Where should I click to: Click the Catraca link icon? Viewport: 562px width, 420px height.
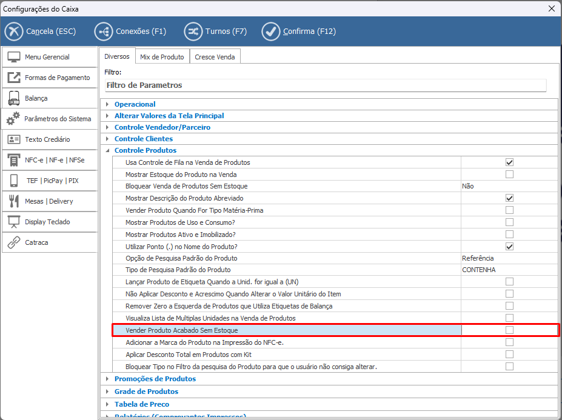(x=14, y=242)
